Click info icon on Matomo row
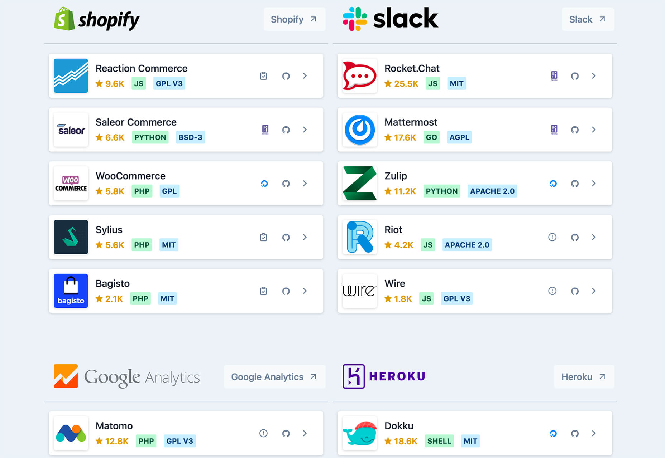 (263, 433)
